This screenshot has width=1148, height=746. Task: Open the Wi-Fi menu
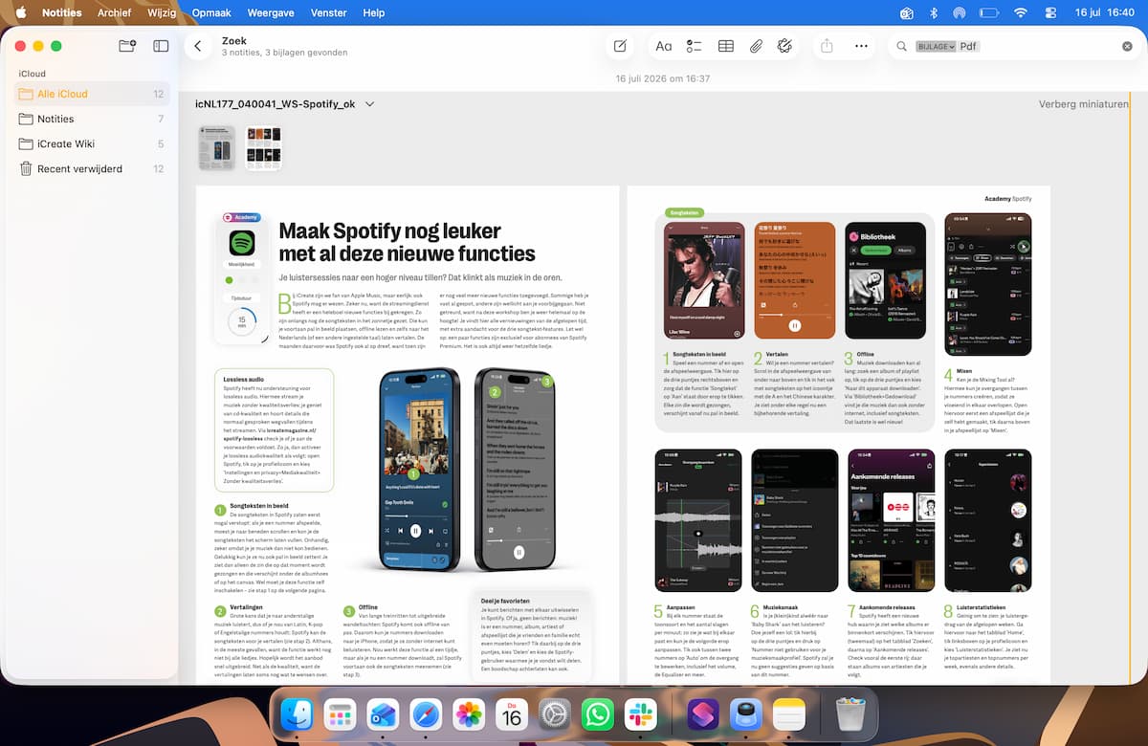pyautogui.click(x=1020, y=12)
